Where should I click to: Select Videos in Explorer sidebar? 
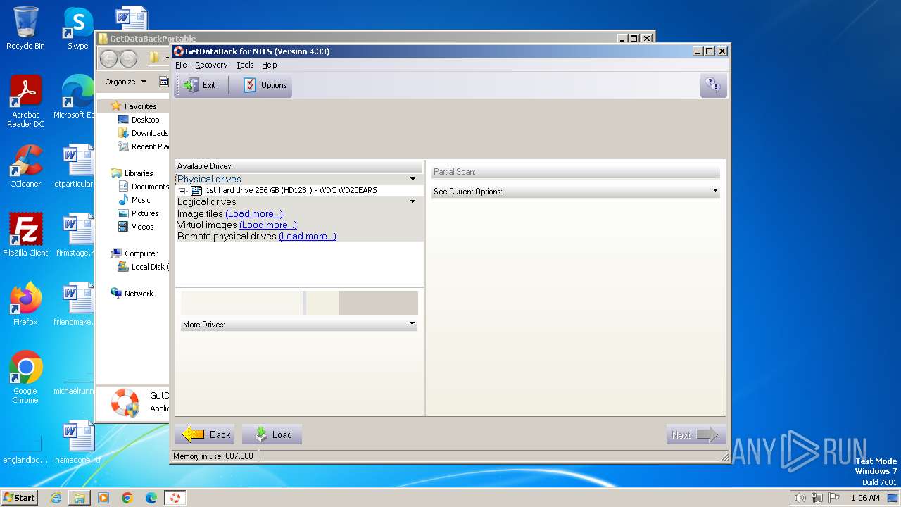(x=142, y=227)
